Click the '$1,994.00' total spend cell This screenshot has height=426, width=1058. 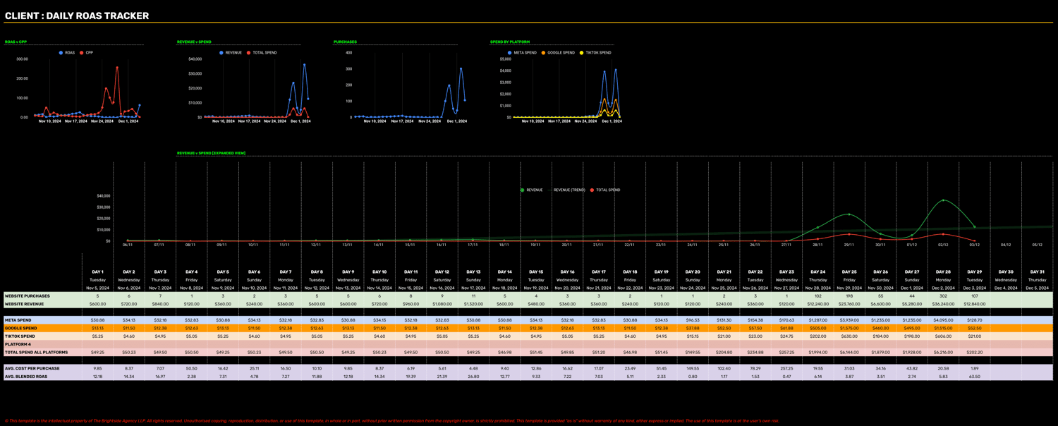tap(817, 352)
